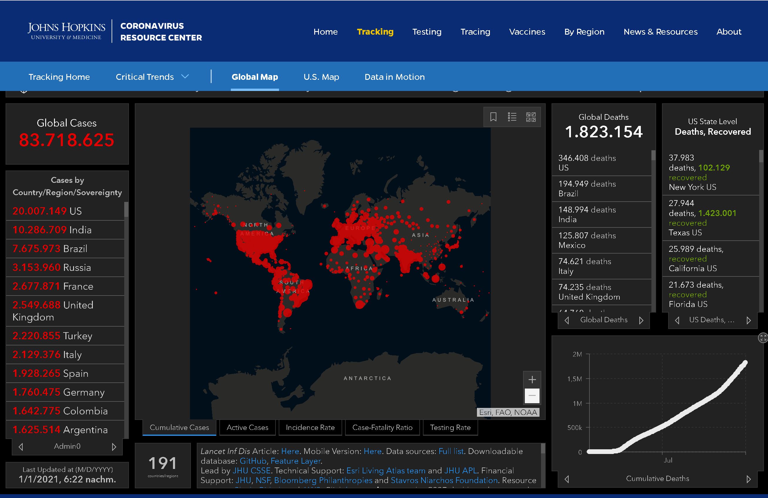Select the '74.621 deaths Italy' row

tap(602, 266)
